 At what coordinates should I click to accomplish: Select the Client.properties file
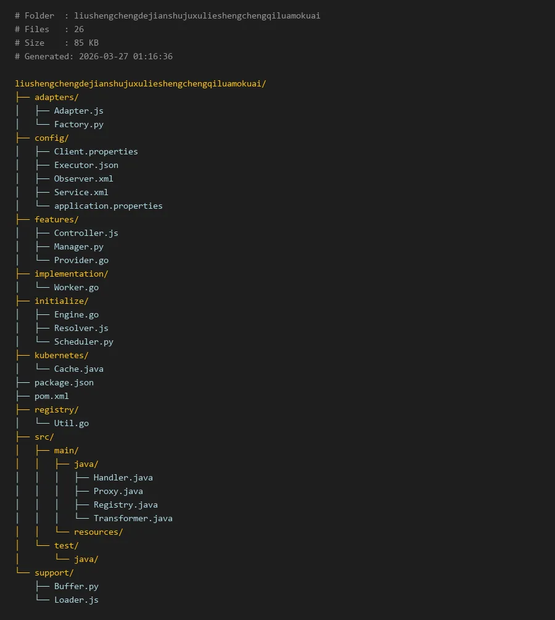96,151
